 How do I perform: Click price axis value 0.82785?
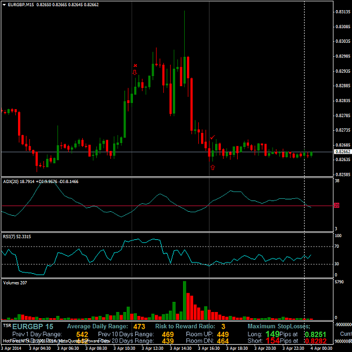(342, 115)
